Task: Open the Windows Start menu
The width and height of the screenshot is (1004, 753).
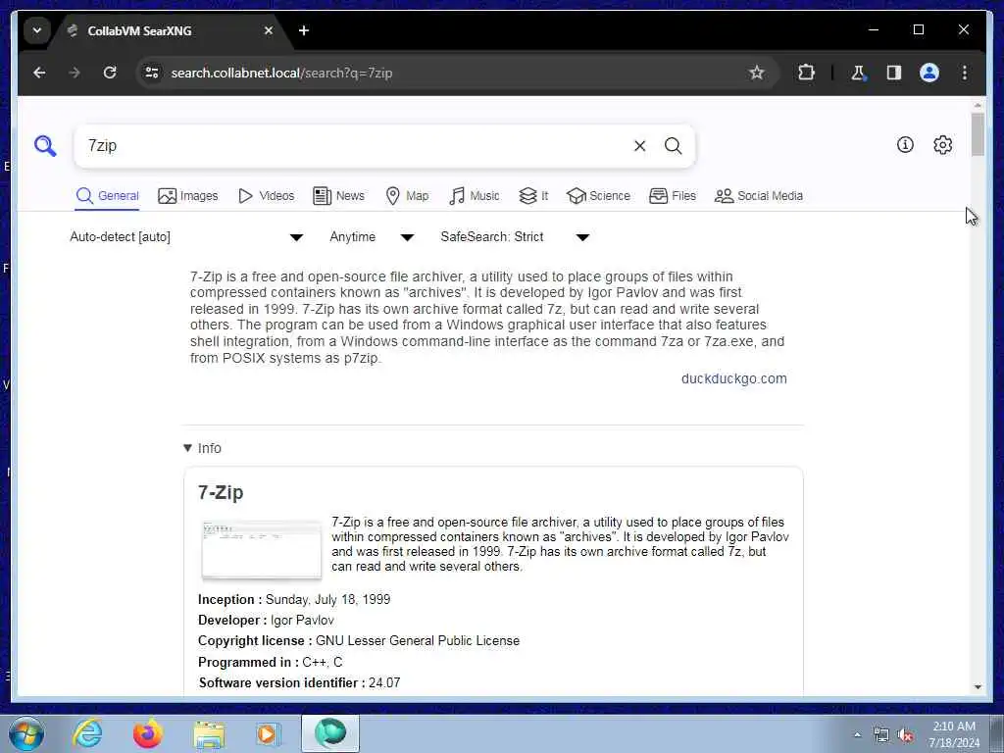Action: tap(26, 733)
